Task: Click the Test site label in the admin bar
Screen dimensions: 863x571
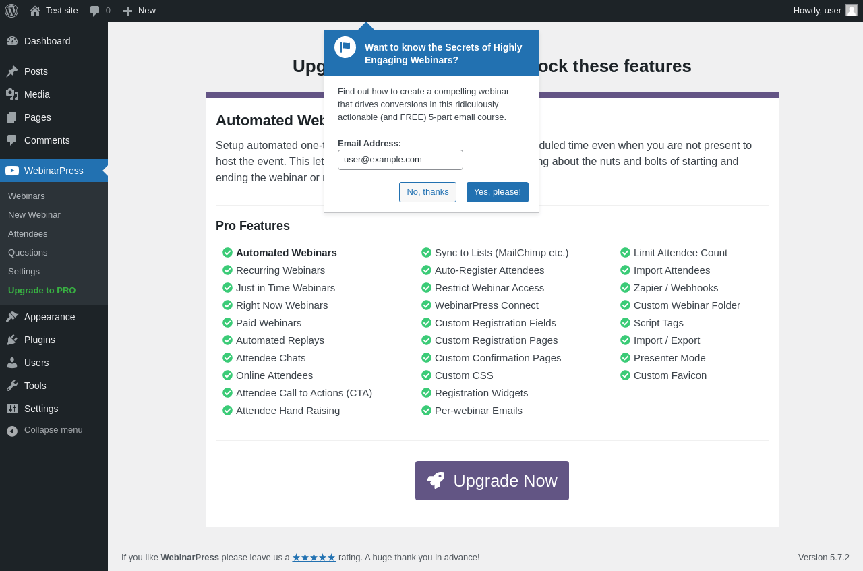Action: (x=62, y=11)
